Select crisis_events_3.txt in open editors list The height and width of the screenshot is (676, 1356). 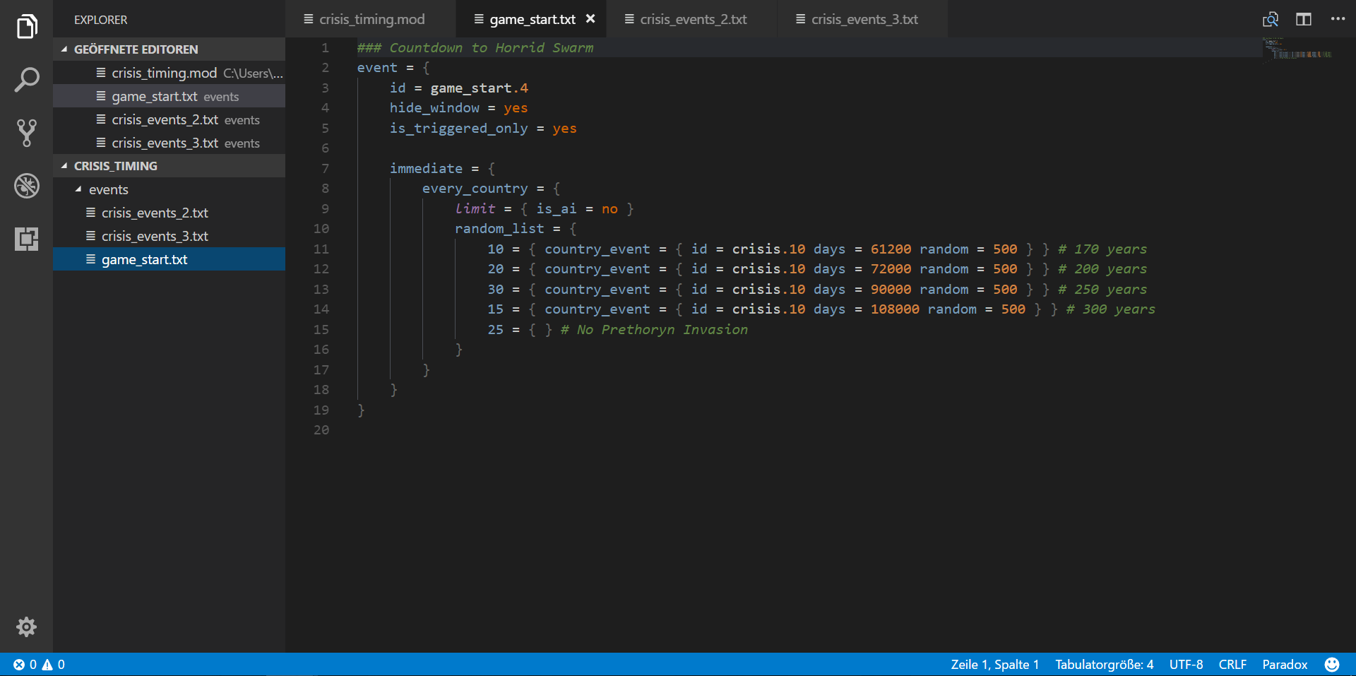(x=169, y=143)
